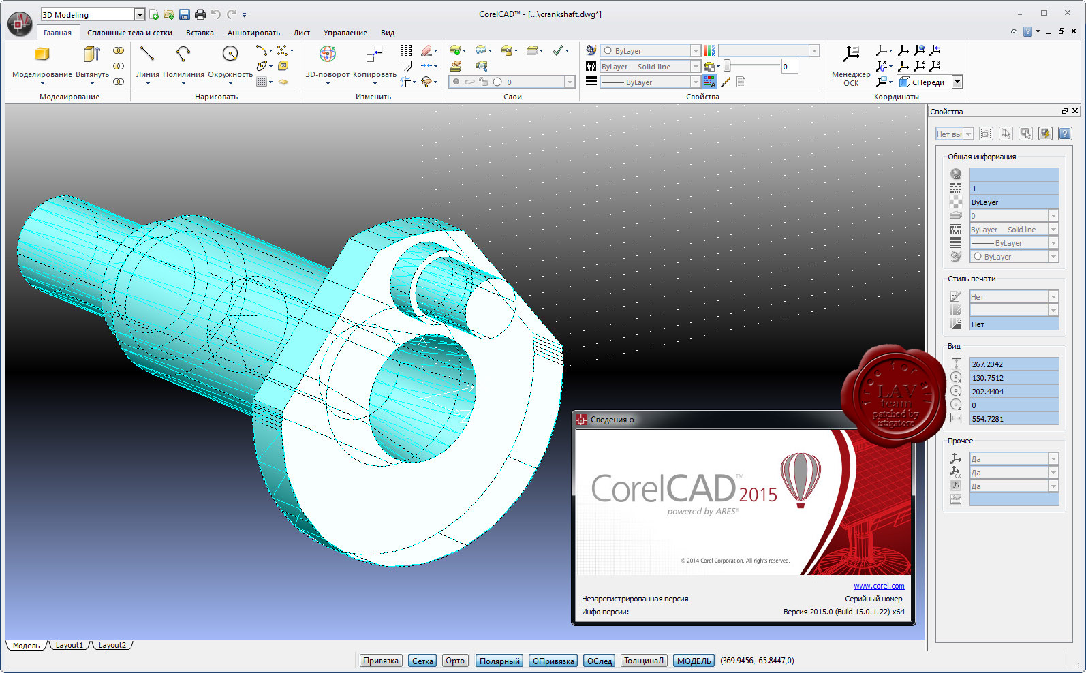
Task: Undo the last action
Action: tap(215, 14)
